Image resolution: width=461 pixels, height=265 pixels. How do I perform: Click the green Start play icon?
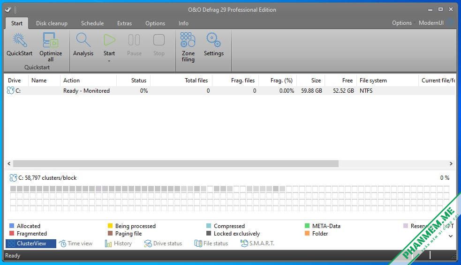(x=109, y=40)
